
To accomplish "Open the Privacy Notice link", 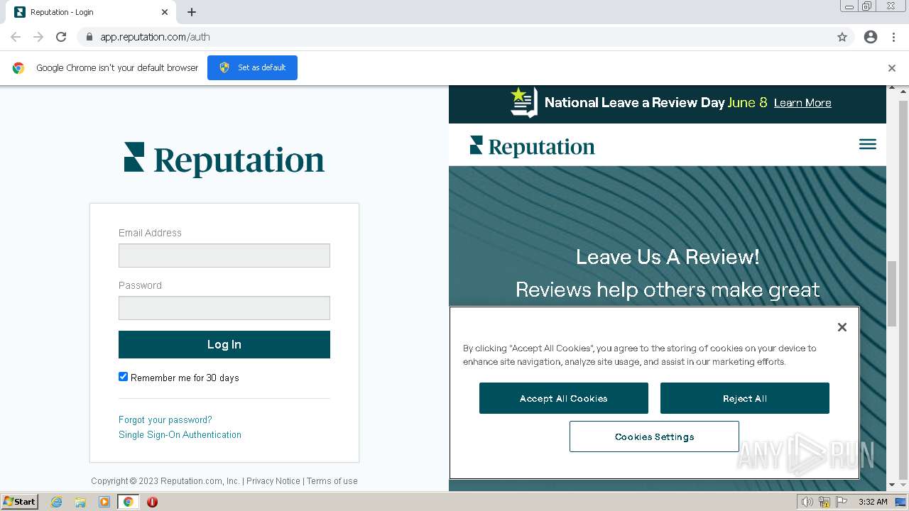I will click(273, 480).
